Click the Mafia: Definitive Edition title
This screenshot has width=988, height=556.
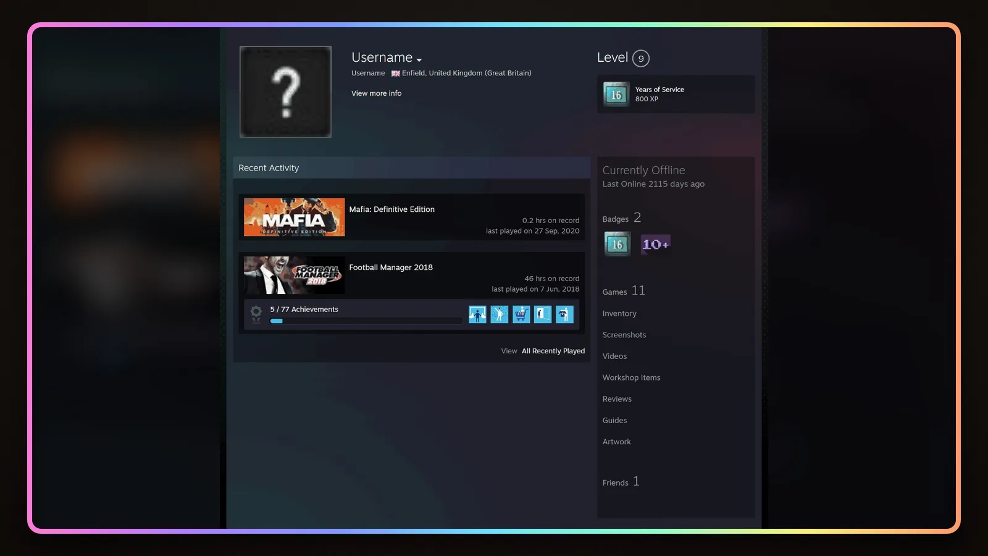click(x=391, y=209)
